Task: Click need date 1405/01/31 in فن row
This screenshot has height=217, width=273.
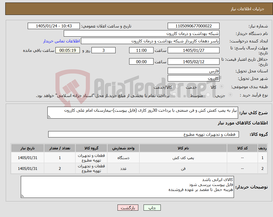Action: click(27, 169)
